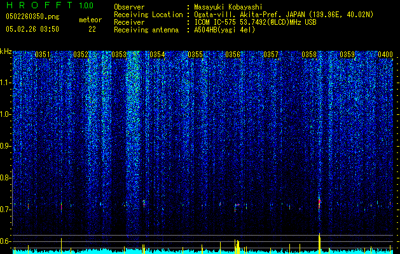Screen dimensions: 400x254
Task: Click the observer name Masayuki Kobayashi
Action: tap(228, 7)
